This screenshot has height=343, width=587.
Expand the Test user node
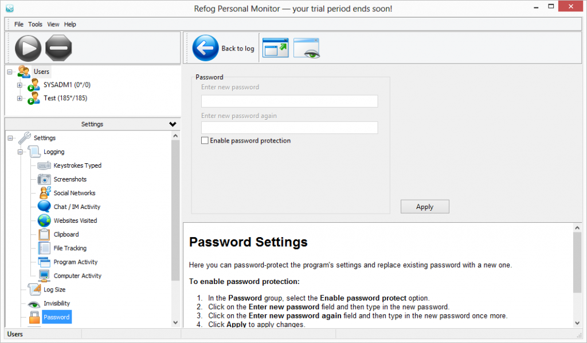coord(20,98)
